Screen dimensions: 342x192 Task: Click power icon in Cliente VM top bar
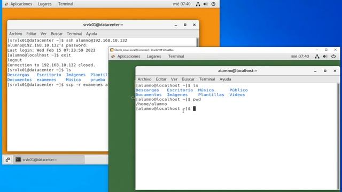click(x=333, y=57)
